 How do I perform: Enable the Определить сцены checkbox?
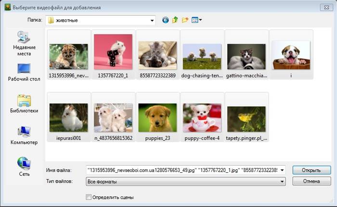88,197
